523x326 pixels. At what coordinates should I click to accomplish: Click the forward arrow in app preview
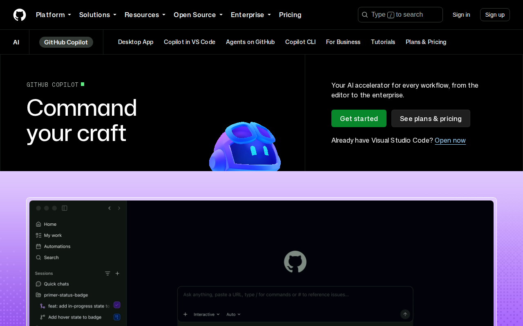coord(119,208)
